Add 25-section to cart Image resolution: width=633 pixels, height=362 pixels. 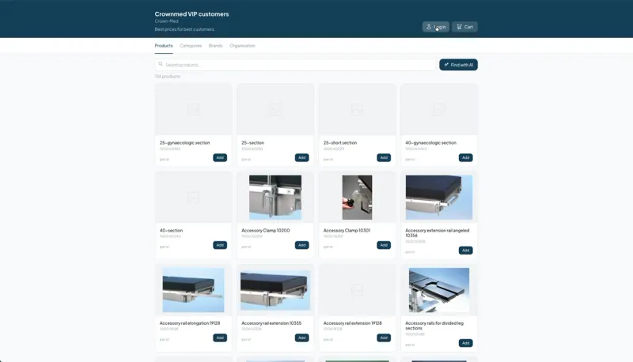point(302,157)
